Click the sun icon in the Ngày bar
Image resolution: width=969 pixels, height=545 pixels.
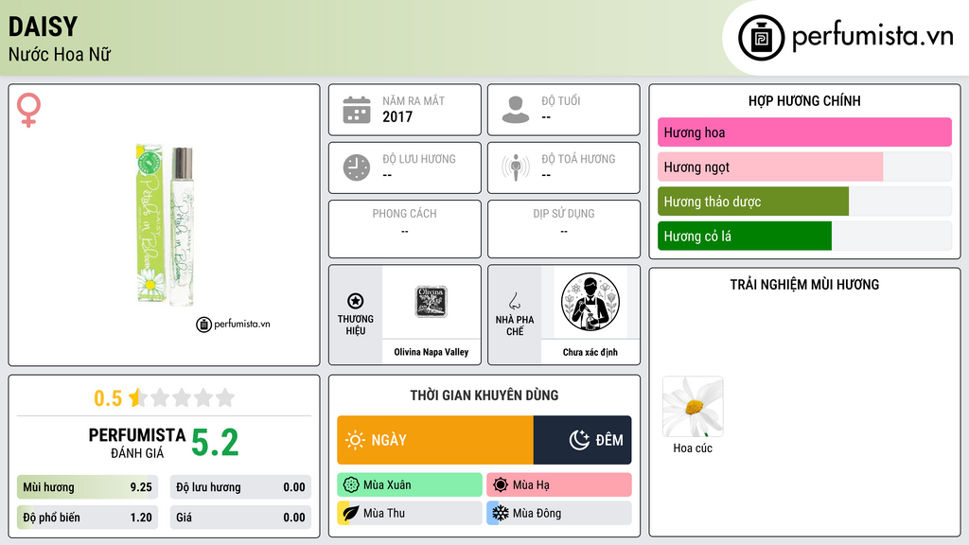(355, 440)
